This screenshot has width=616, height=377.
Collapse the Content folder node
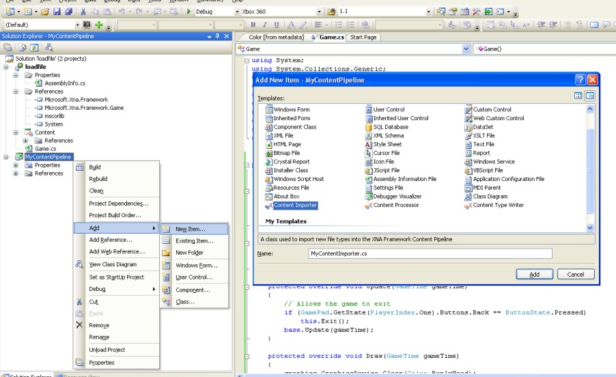pyautogui.click(x=16, y=132)
